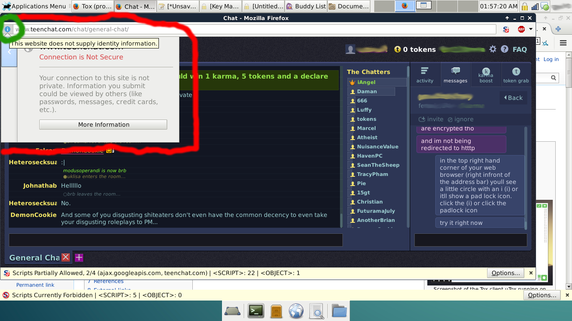Open the karma boost tab
The width and height of the screenshot is (572, 321).
click(x=486, y=75)
